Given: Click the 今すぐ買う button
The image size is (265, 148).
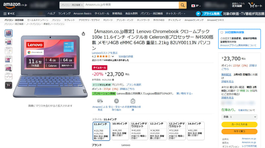Looking at the screenshot, I should [x=239, y=131].
